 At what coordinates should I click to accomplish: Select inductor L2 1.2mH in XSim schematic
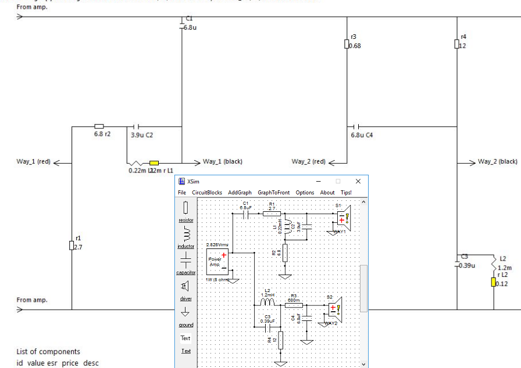click(267, 302)
